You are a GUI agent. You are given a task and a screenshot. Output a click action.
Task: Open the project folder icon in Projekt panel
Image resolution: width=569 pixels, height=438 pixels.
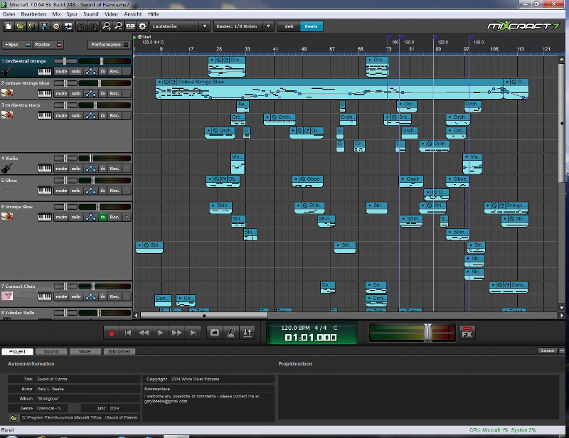click(x=14, y=417)
